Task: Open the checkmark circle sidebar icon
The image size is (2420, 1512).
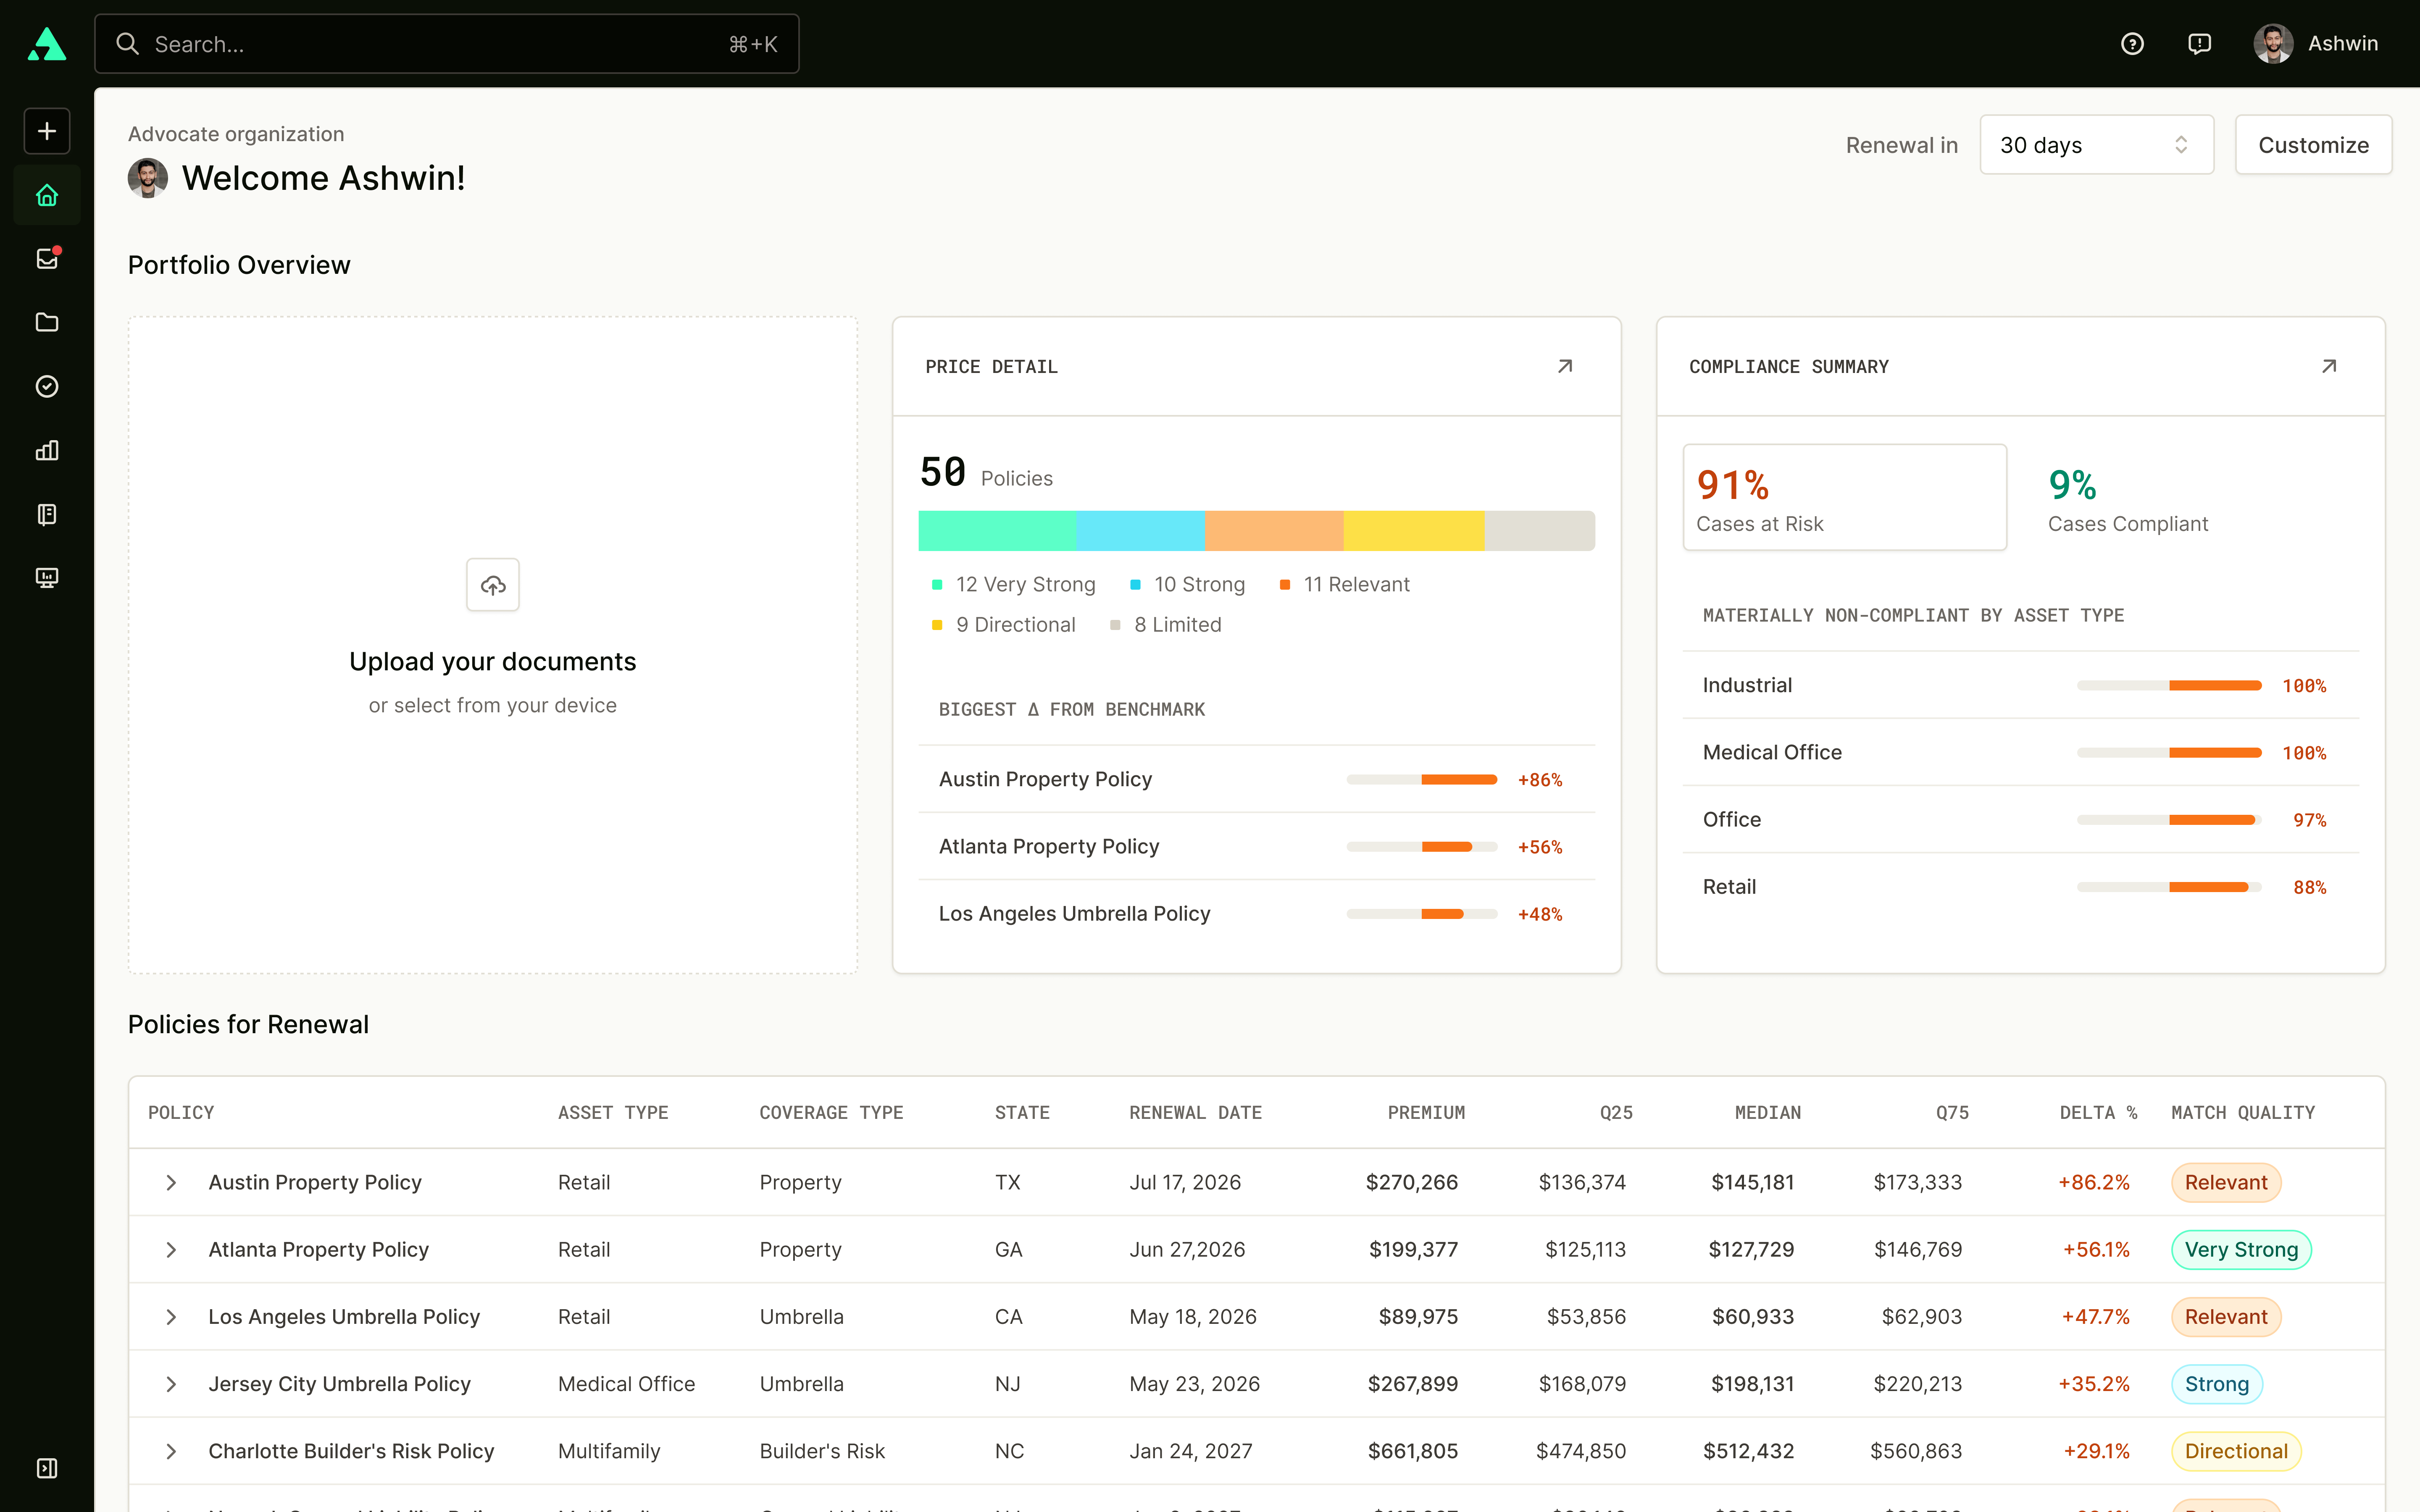Action: coord(47,386)
